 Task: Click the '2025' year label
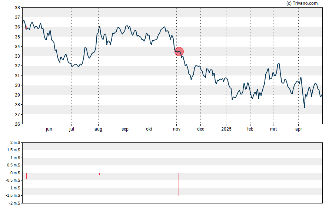(226, 129)
